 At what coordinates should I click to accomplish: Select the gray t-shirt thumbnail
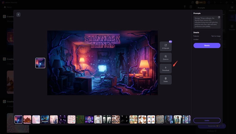point(160,119)
